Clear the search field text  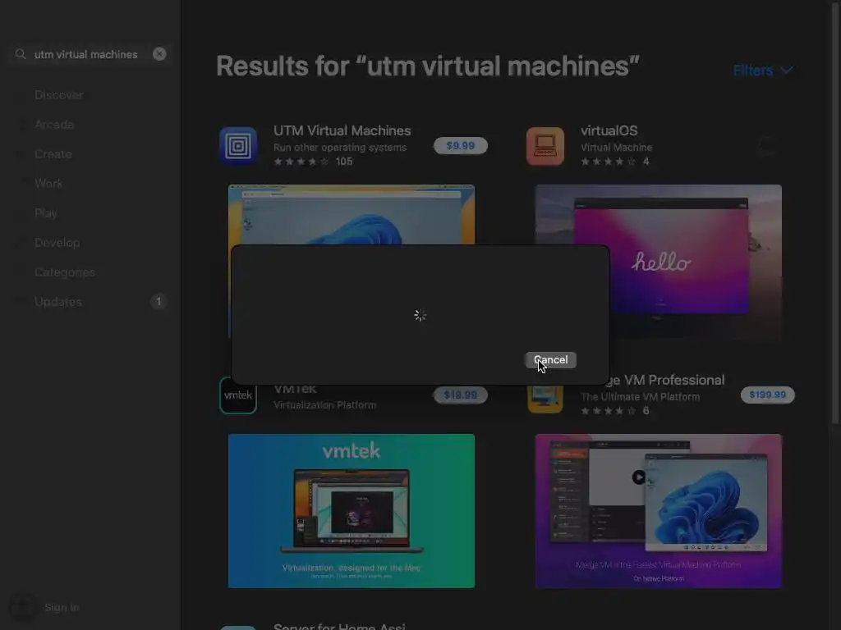[x=159, y=54]
